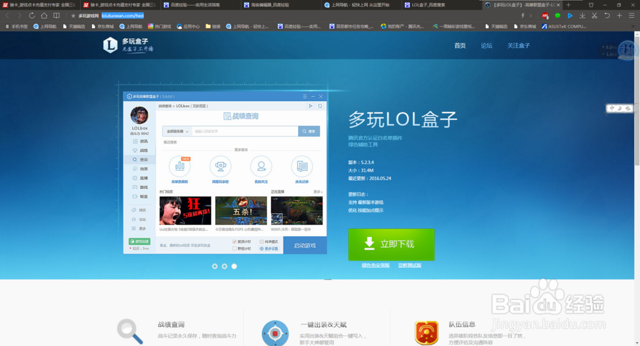
Task: Click the magnifier icon beside 战绩查询 feature
Action: (x=130, y=332)
